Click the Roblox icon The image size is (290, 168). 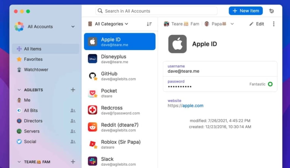point(93,144)
